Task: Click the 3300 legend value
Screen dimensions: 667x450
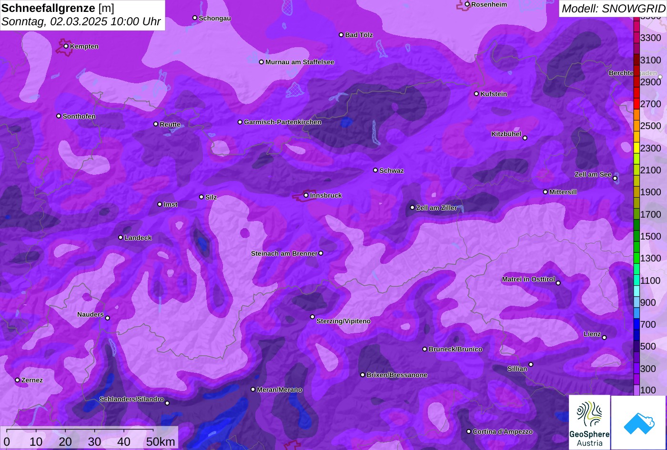Action: (651, 38)
